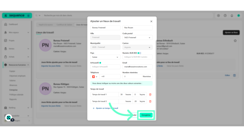Image resolution: width=244 pixels, height=137 pixels.
Task: Switch to the Impôt à la source tab
Action: (46, 25)
